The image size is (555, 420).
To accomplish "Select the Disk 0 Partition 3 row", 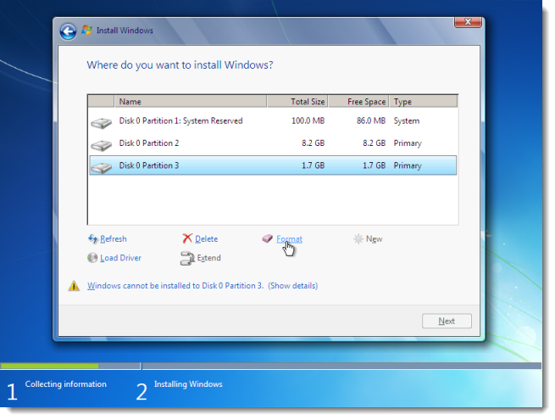I will [x=273, y=165].
